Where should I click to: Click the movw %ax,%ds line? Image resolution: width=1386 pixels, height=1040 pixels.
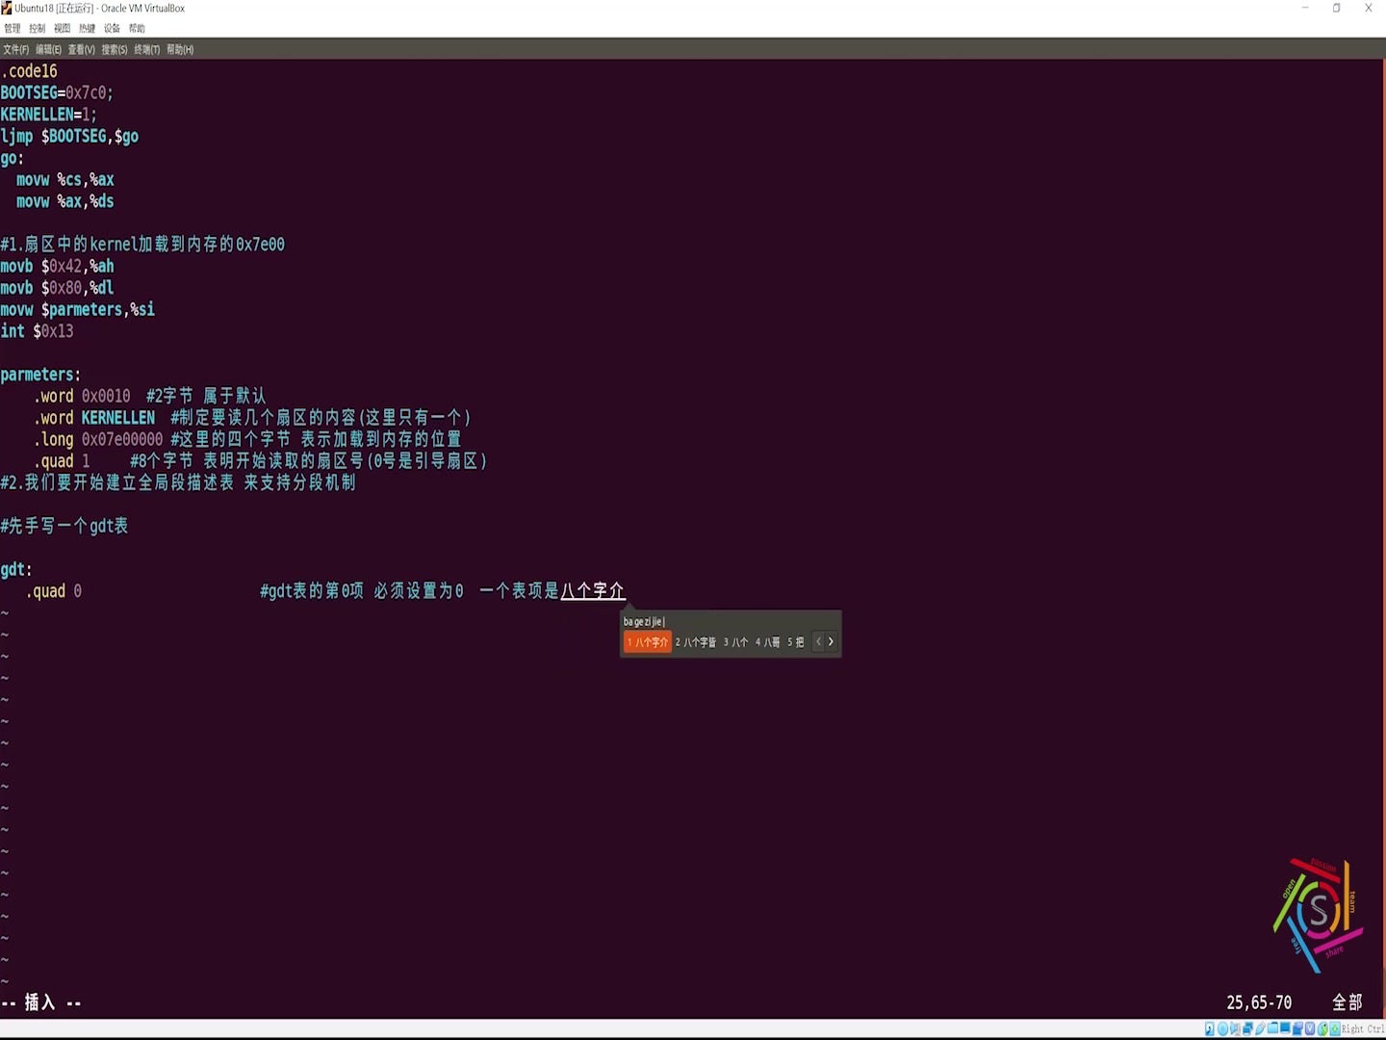click(65, 201)
